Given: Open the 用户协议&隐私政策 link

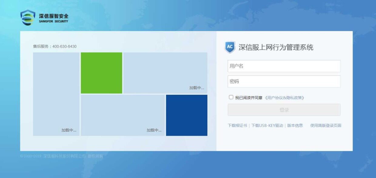Looking at the screenshot, I should click(284, 98).
